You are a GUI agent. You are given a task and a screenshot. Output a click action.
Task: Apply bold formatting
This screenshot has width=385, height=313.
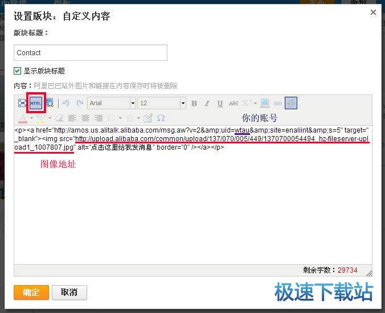(194, 103)
